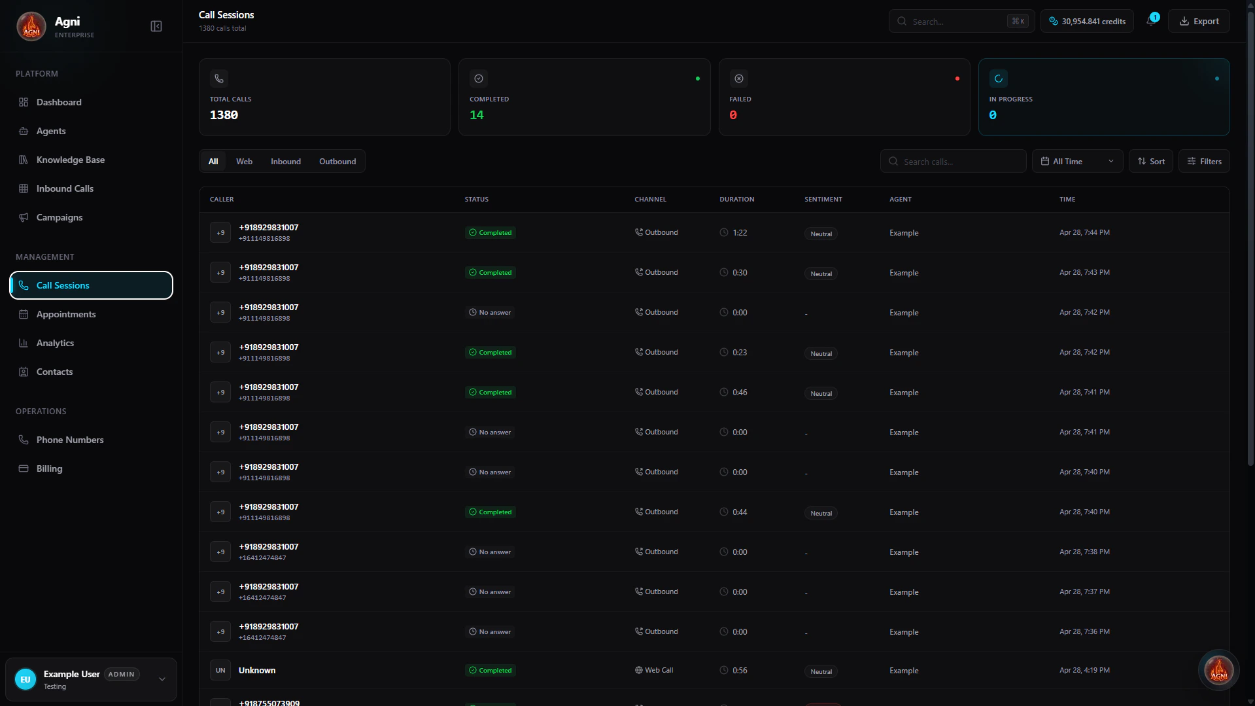Screen dimensions: 1255x706
Task: Go to Call Sessions in sidebar
Action: tap(92, 285)
